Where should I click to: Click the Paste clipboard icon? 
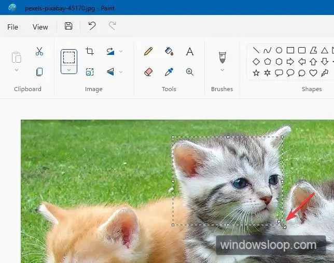click(17, 57)
